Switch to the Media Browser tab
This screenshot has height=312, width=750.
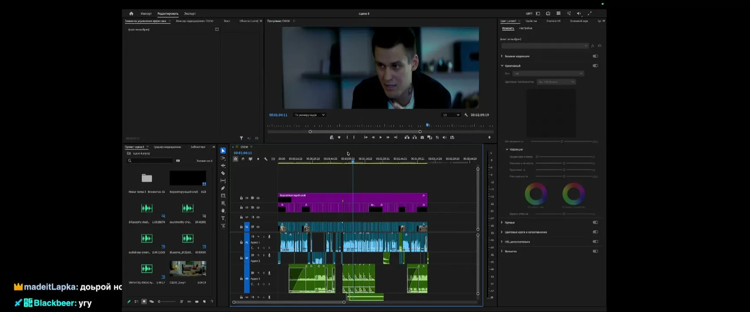tap(167, 147)
